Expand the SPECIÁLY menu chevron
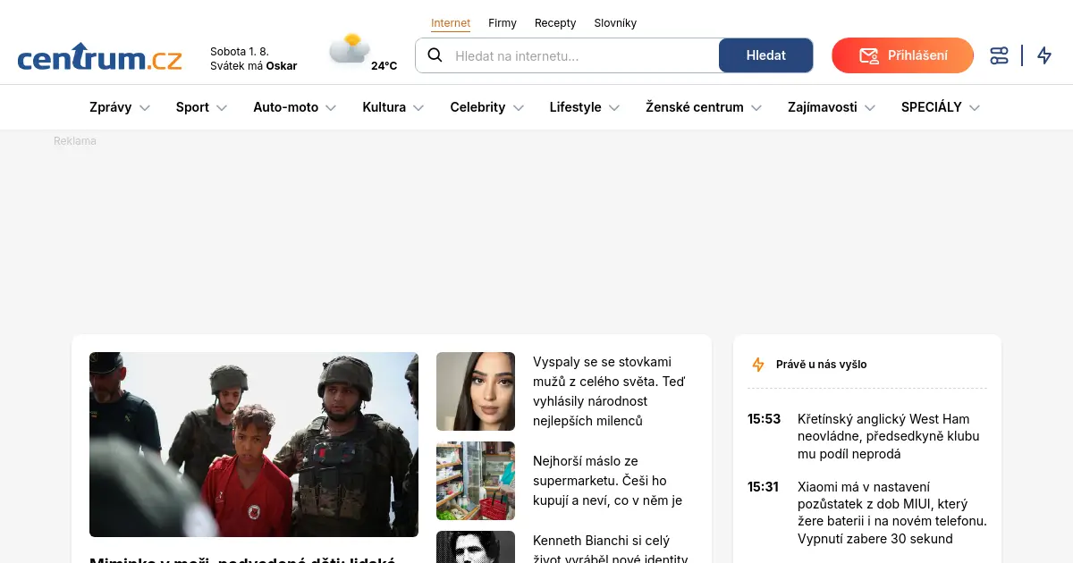The height and width of the screenshot is (563, 1073). tap(975, 107)
